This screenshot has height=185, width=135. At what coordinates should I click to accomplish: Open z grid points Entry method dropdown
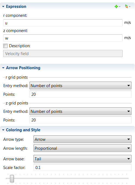(x=80, y=111)
